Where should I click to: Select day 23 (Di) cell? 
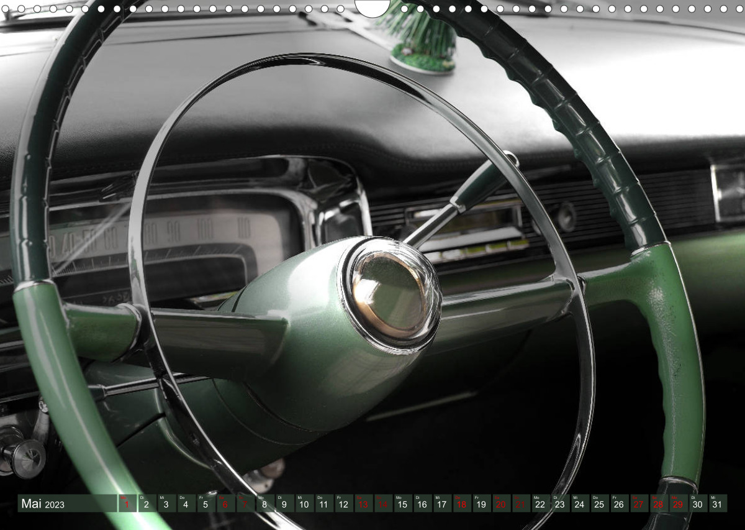click(x=560, y=503)
